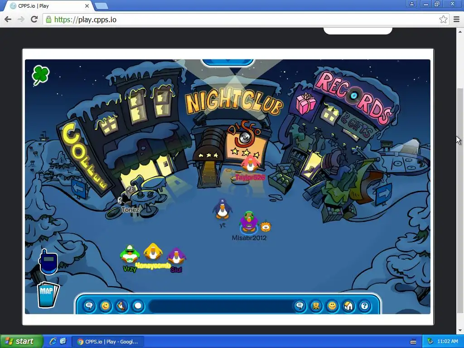Screen dimensions: 464x348
Task: Open the MAP in the corner
Action: [x=47, y=295]
